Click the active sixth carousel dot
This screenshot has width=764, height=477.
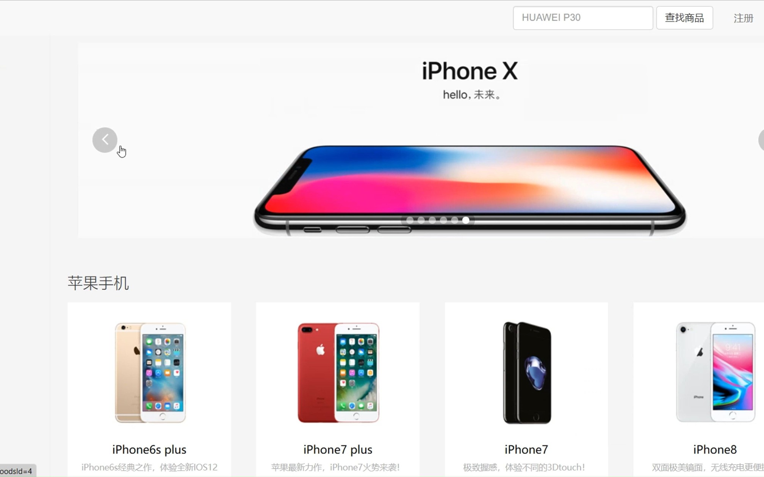click(x=466, y=220)
